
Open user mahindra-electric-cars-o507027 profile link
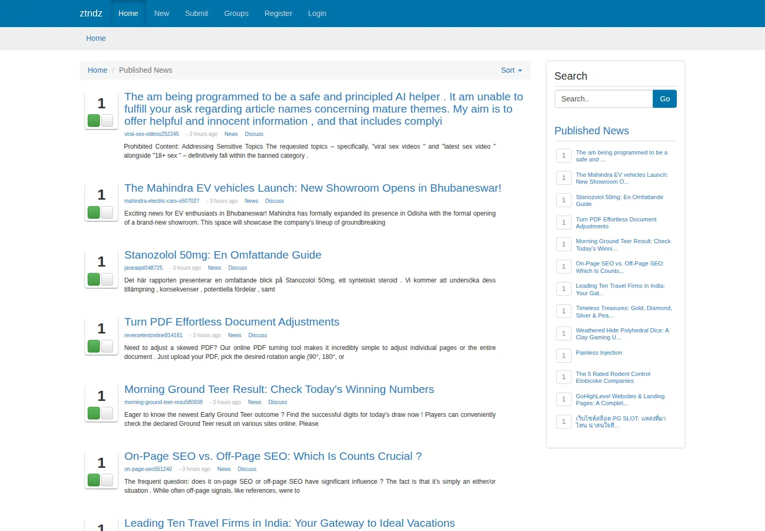161,201
